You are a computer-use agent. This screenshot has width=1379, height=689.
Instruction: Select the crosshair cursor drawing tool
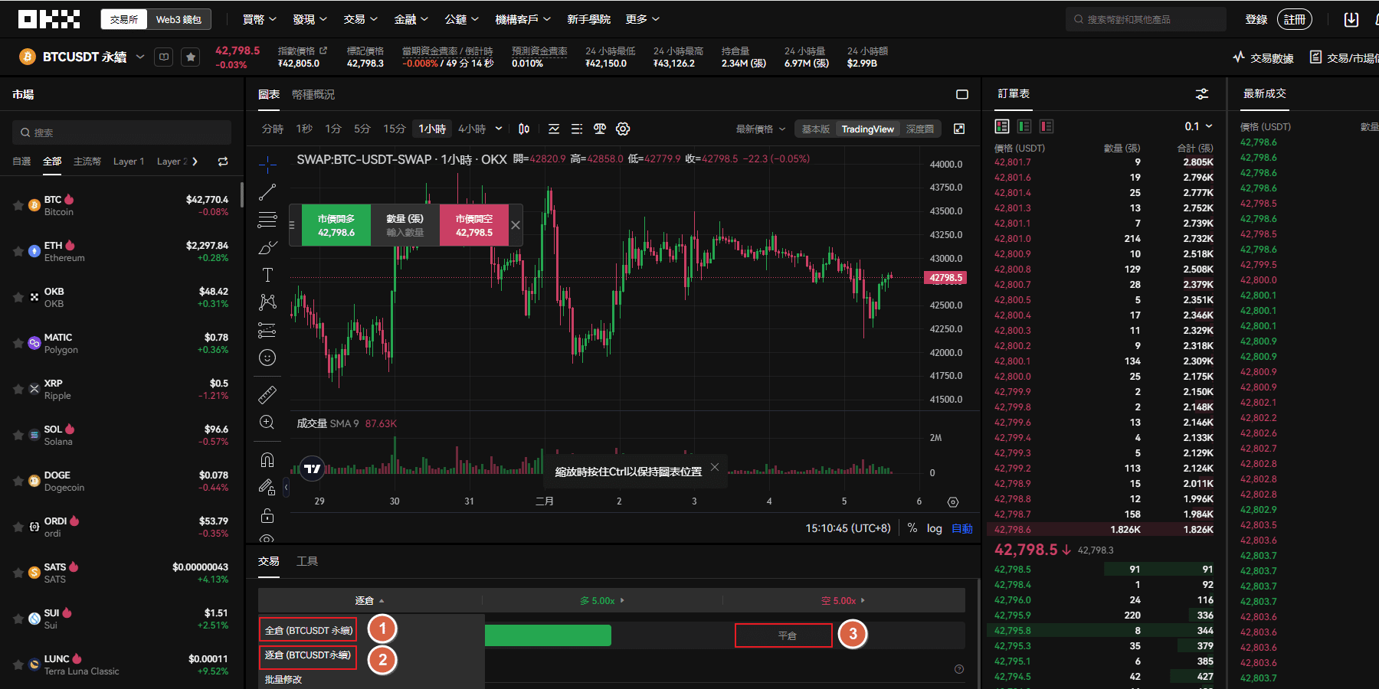(267, 164)
